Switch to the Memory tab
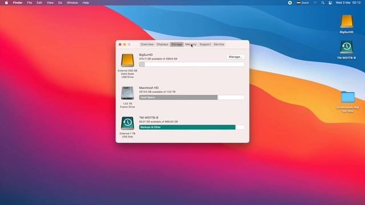 [x=190, y=44]
